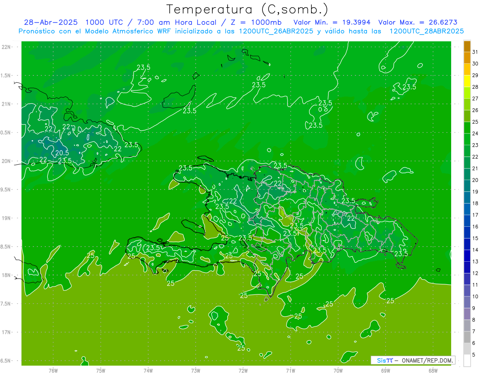
Task: Click color scale label '19'
Action: point(475,192)
